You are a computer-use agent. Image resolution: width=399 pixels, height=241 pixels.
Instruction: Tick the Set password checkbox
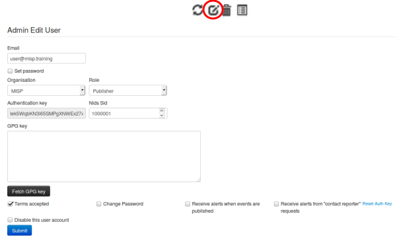10,71
